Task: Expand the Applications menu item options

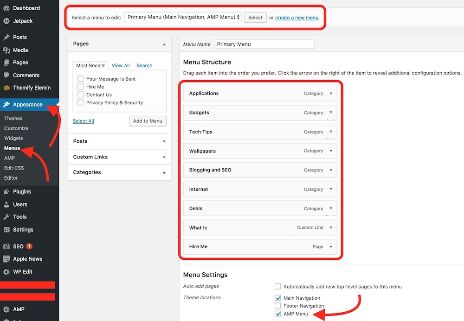Action: pos(331,93)
